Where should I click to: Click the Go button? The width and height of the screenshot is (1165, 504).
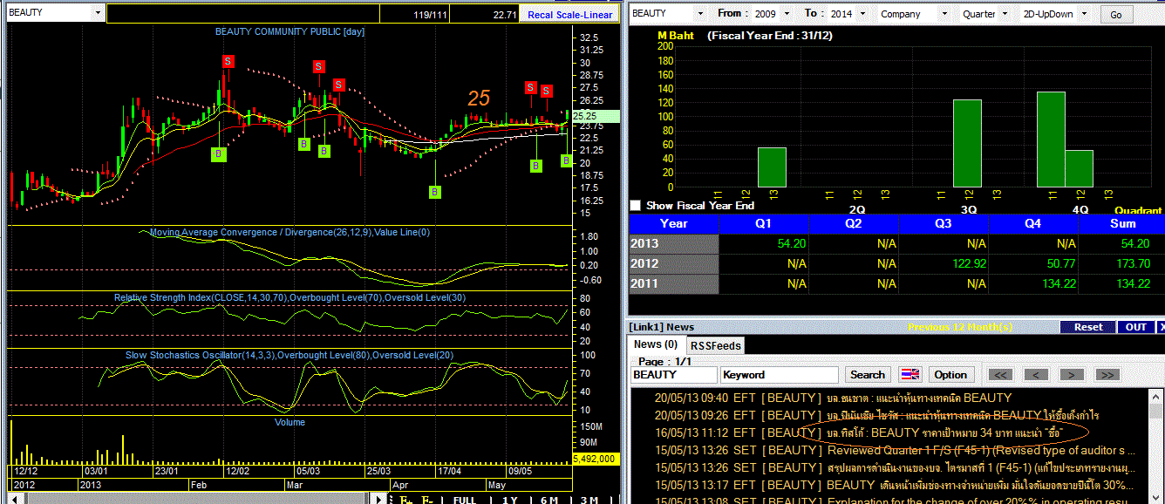click(x=1117, y=15)
